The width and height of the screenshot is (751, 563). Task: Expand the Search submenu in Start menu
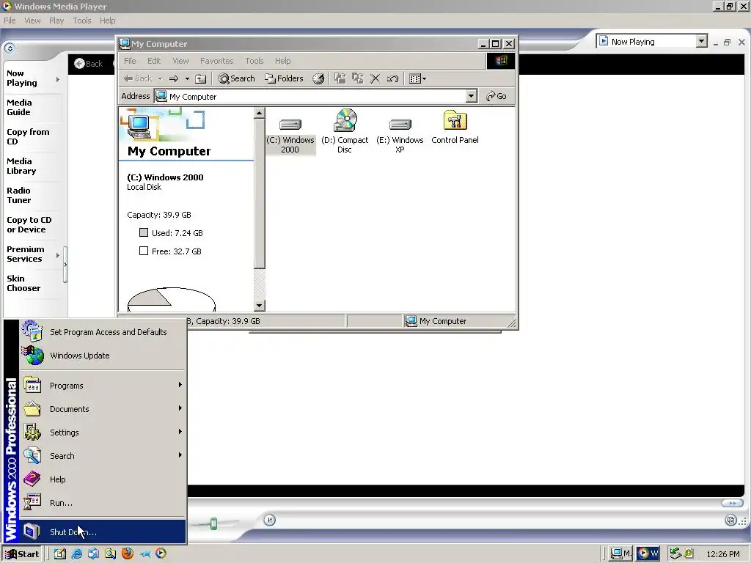pyautogui.click(x=103, y=456)
